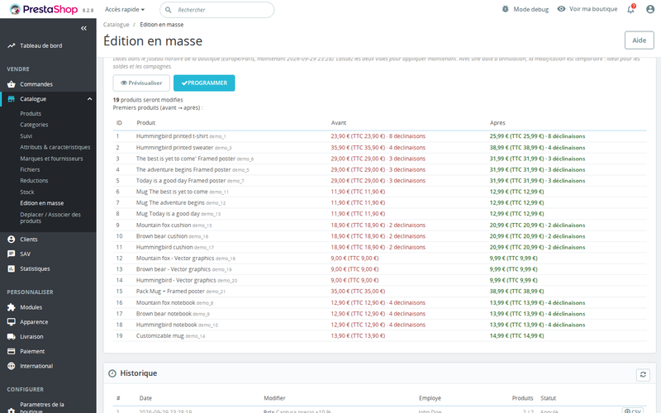This screenshot has width=661, height=413.
Task: Click Hummingbird printed t-shirt product row
Action: pos(379,136)
